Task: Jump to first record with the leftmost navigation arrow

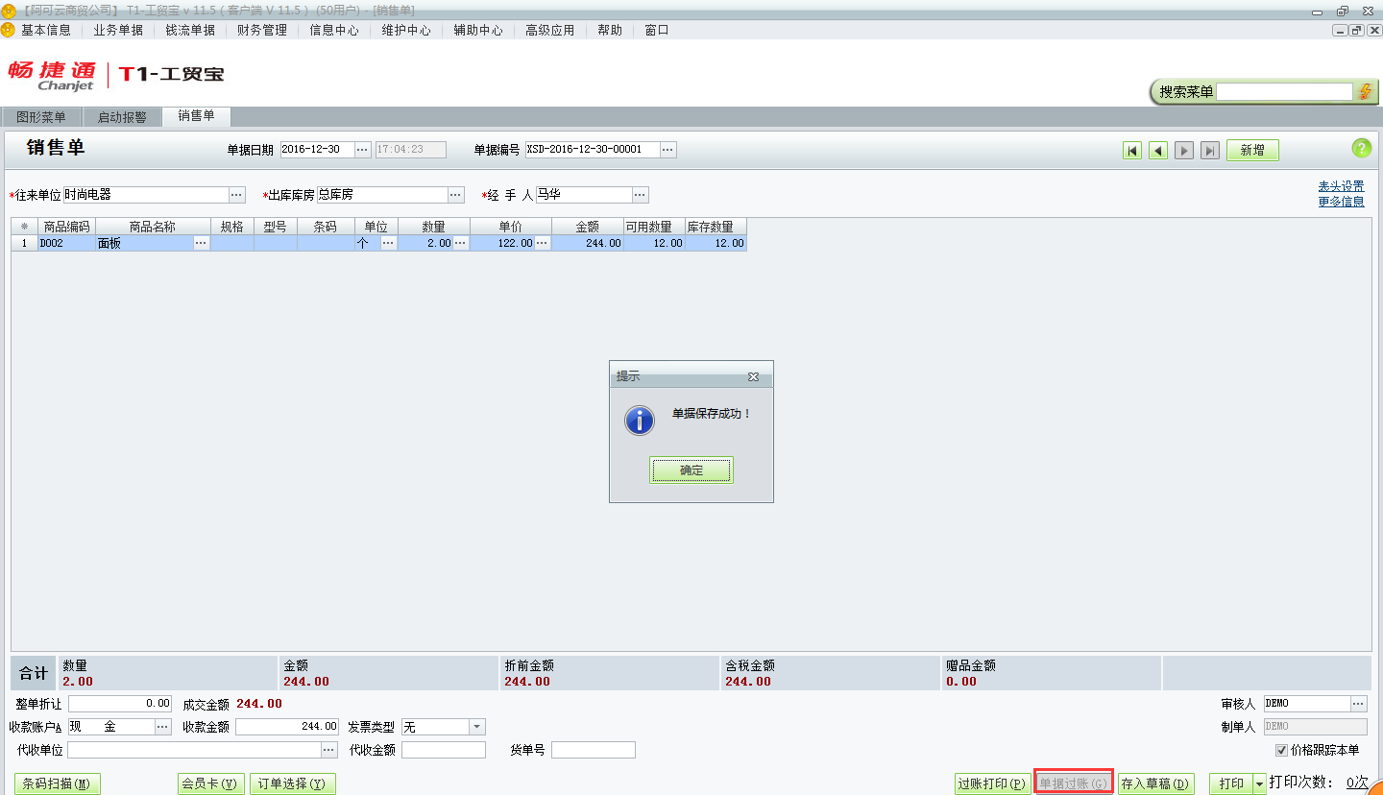Action: 1132,150
